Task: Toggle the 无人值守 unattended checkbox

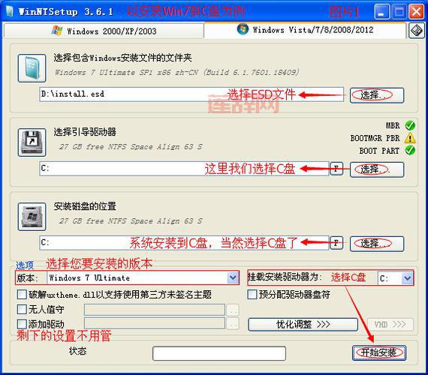Action: click(x=22, y=309)
